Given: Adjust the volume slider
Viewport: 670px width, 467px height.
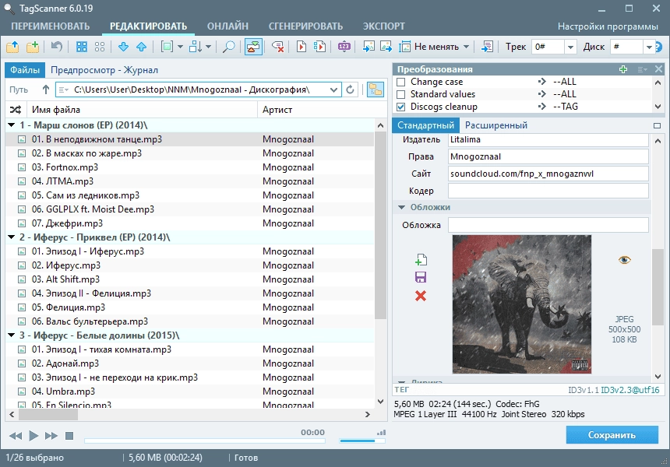Looking at the screenshot, I should (362, 441).
